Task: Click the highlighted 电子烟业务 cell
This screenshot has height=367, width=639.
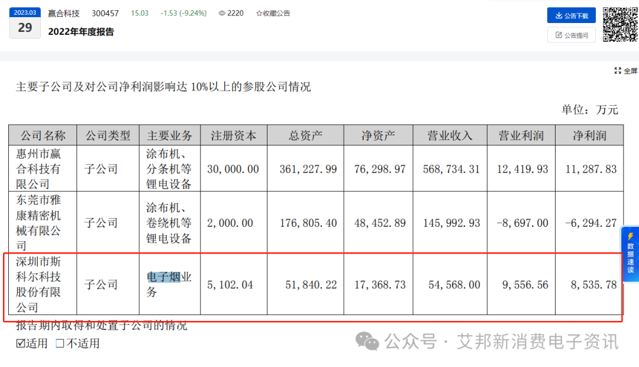Action: pos(170,284)
